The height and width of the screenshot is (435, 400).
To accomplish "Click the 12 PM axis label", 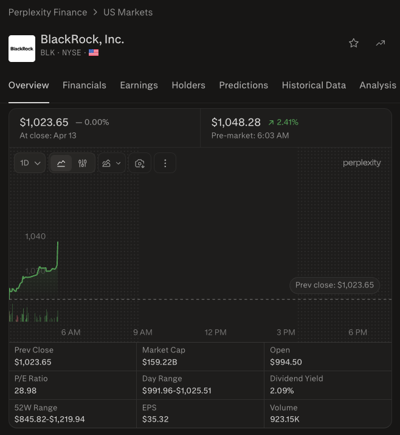I will click(215, 332).
